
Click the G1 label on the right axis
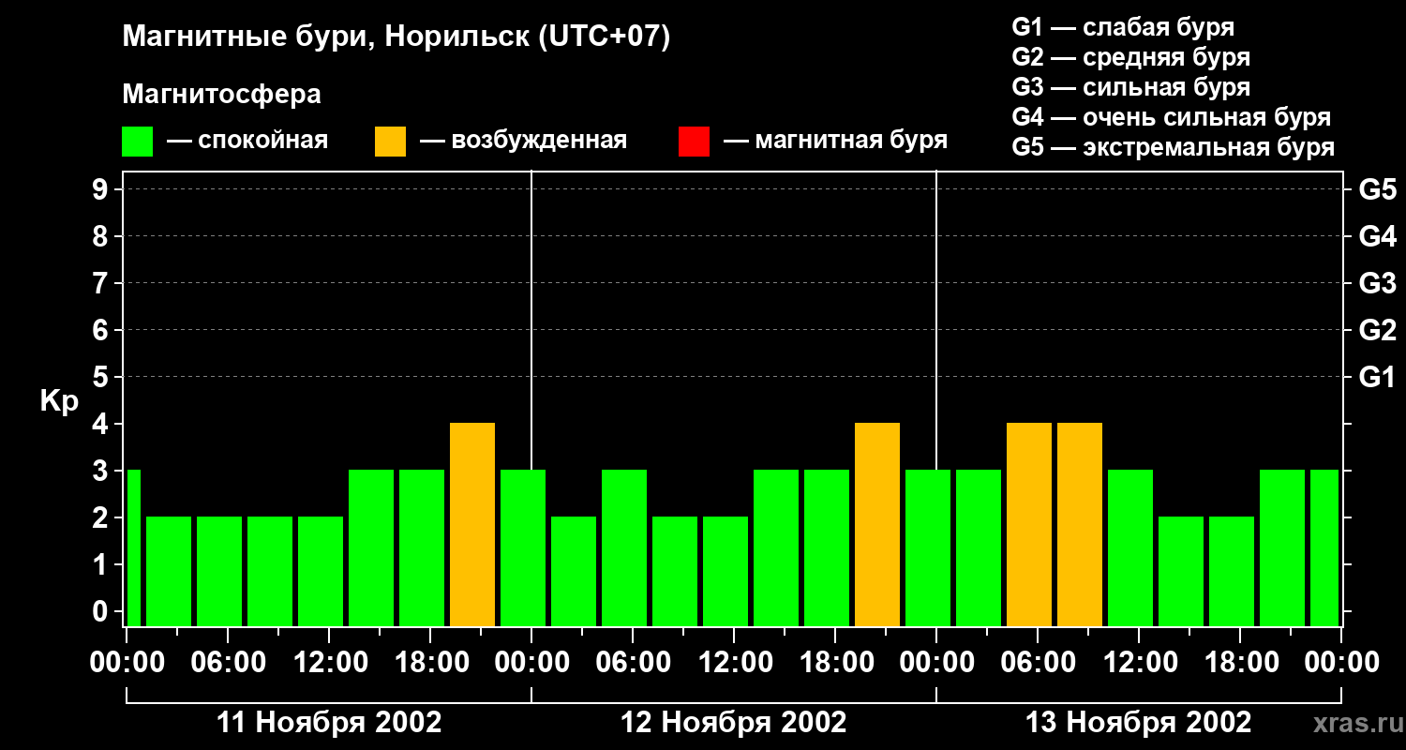1378,378
